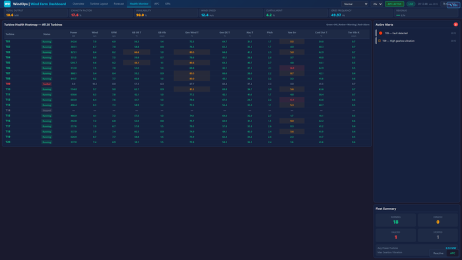The width and height of the screenshot is (462, 260).
Task: Click the Edit button with pencil icon
Action: pyautogui.click(x=453, y=5)
